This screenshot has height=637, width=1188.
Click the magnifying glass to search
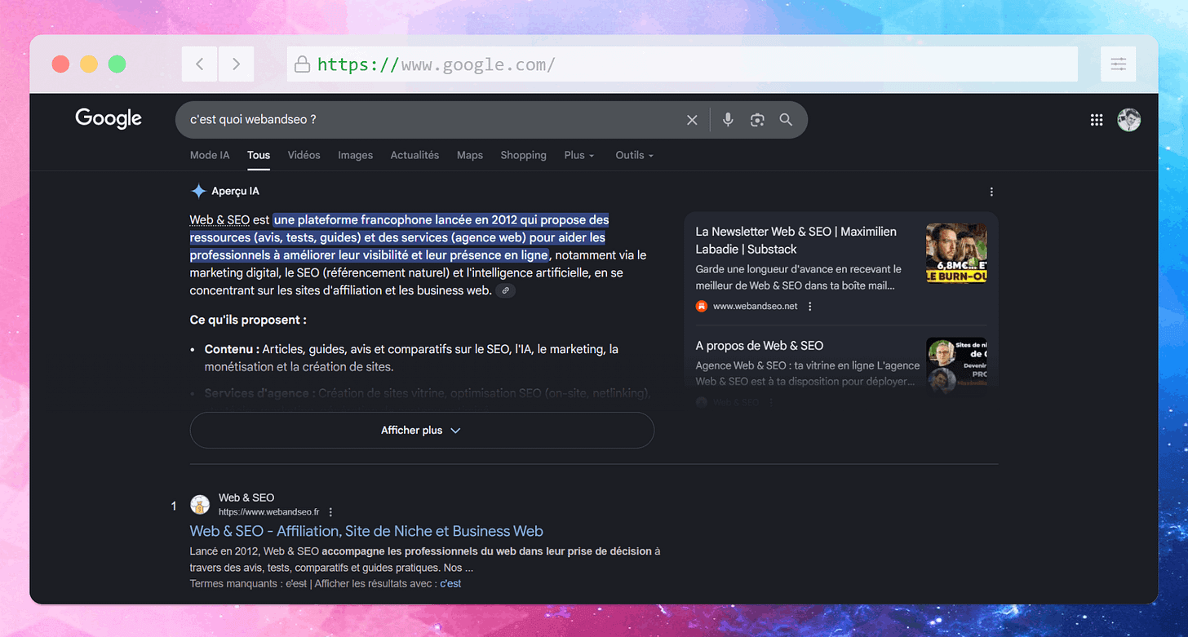coord(785,119)
